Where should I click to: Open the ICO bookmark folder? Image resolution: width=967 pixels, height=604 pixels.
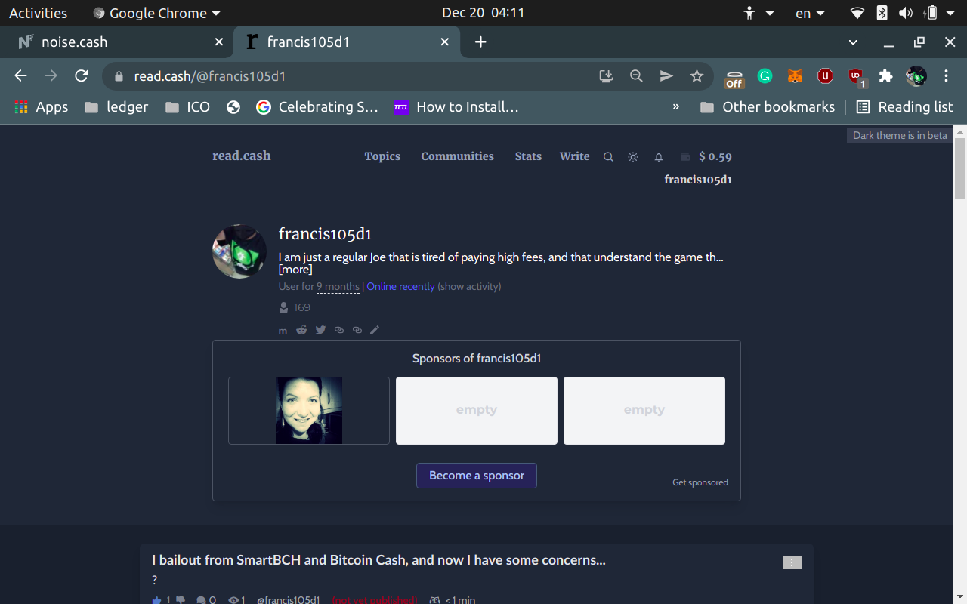(187, 107)
